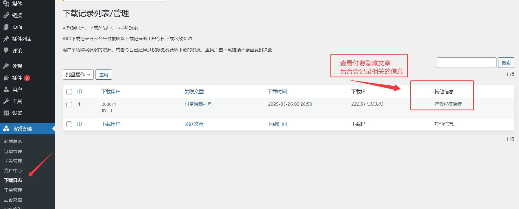Open Pages (页面) via its sidebar icon
The height and width of the screenshot is (209, 519).
(6, 27)
